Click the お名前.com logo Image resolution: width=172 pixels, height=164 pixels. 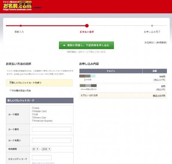[17, 6]
